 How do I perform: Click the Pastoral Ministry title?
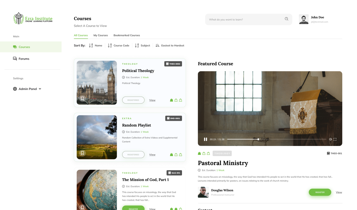tap(223, 163)
